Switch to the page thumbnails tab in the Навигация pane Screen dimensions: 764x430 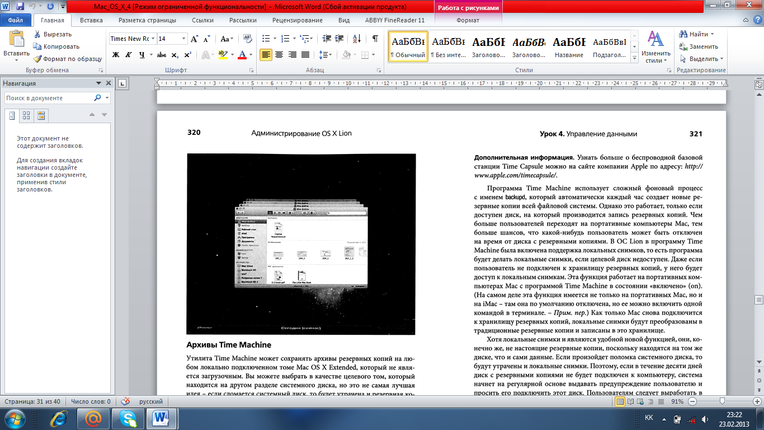[26, 116]
